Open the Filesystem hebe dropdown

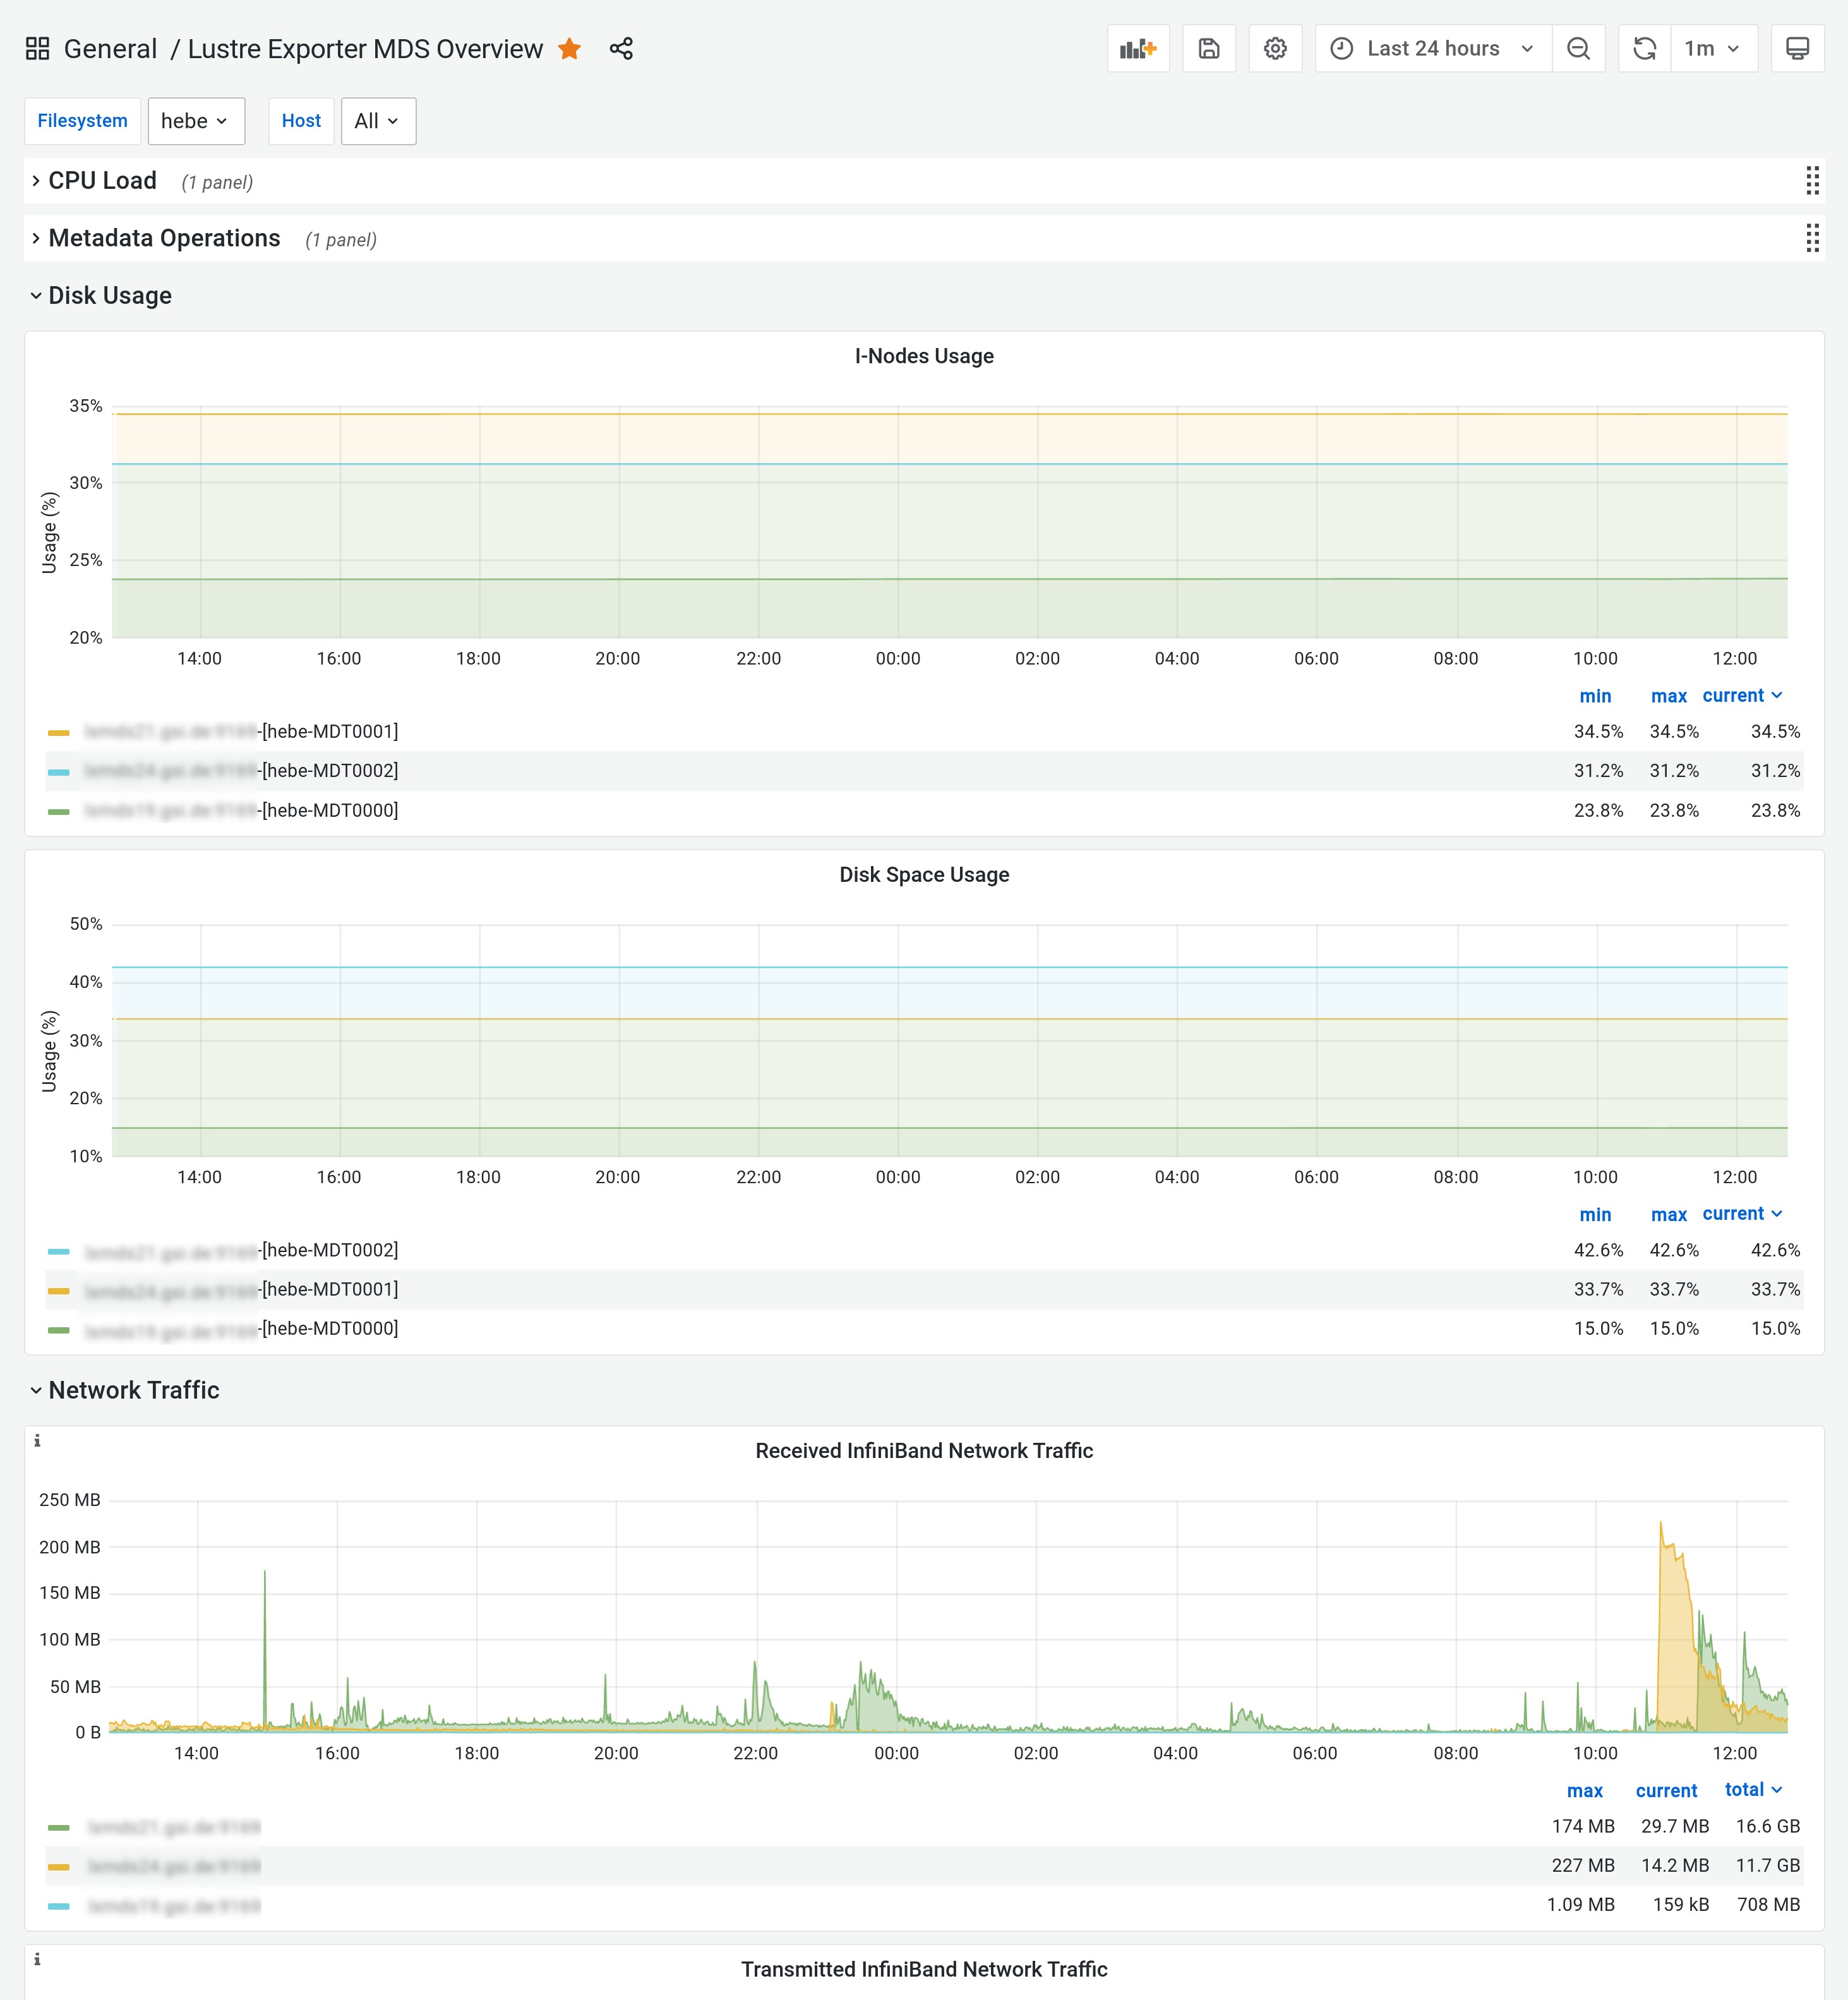point(195,121)
